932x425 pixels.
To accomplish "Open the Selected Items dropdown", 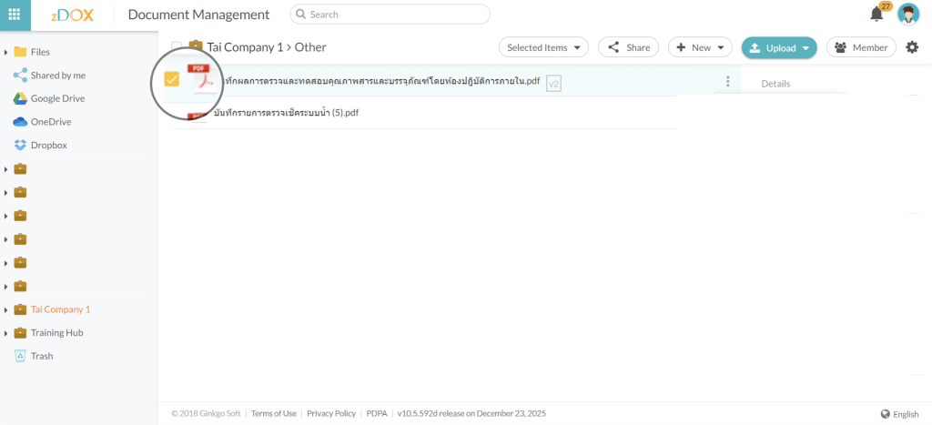I will click(x=543, y=47).
